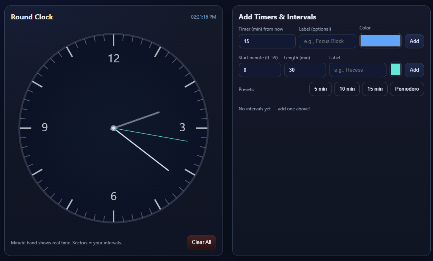Select the 10 min preset
Image resolution: width=433 pixels, height=261 pixels.
pyautogui.click(x=347, y=89)
